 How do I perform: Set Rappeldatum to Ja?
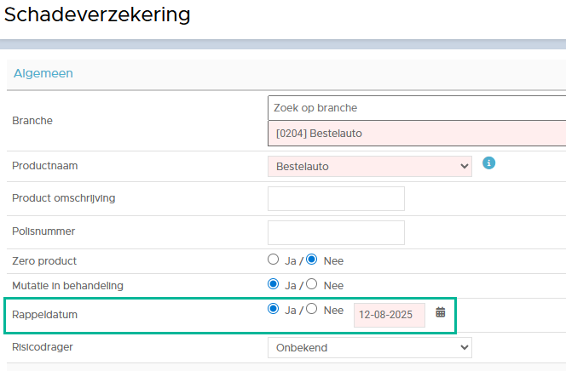[x=274, y=309]
